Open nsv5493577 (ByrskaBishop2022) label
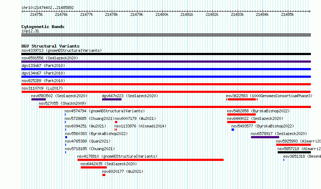Viewport: 321px width, 189px height. (263, 126)
